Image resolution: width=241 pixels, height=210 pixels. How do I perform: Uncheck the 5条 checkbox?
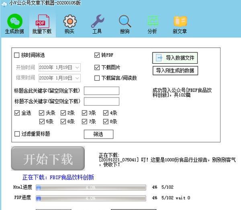[x=42, y=121]
